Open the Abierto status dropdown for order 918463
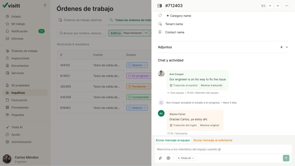This screenshot has height=166, width=295. [137, 108]
